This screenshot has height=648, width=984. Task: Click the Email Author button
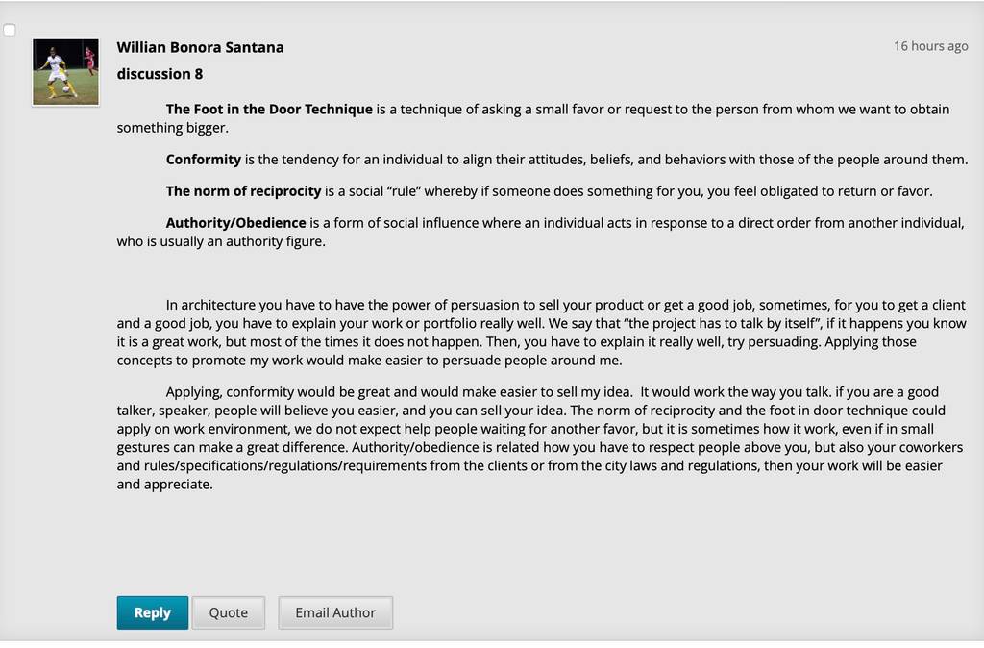click(x=335, y=612)
